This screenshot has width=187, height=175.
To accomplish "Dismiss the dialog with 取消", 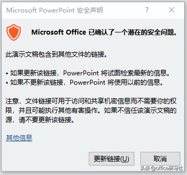I will point(160,159).
